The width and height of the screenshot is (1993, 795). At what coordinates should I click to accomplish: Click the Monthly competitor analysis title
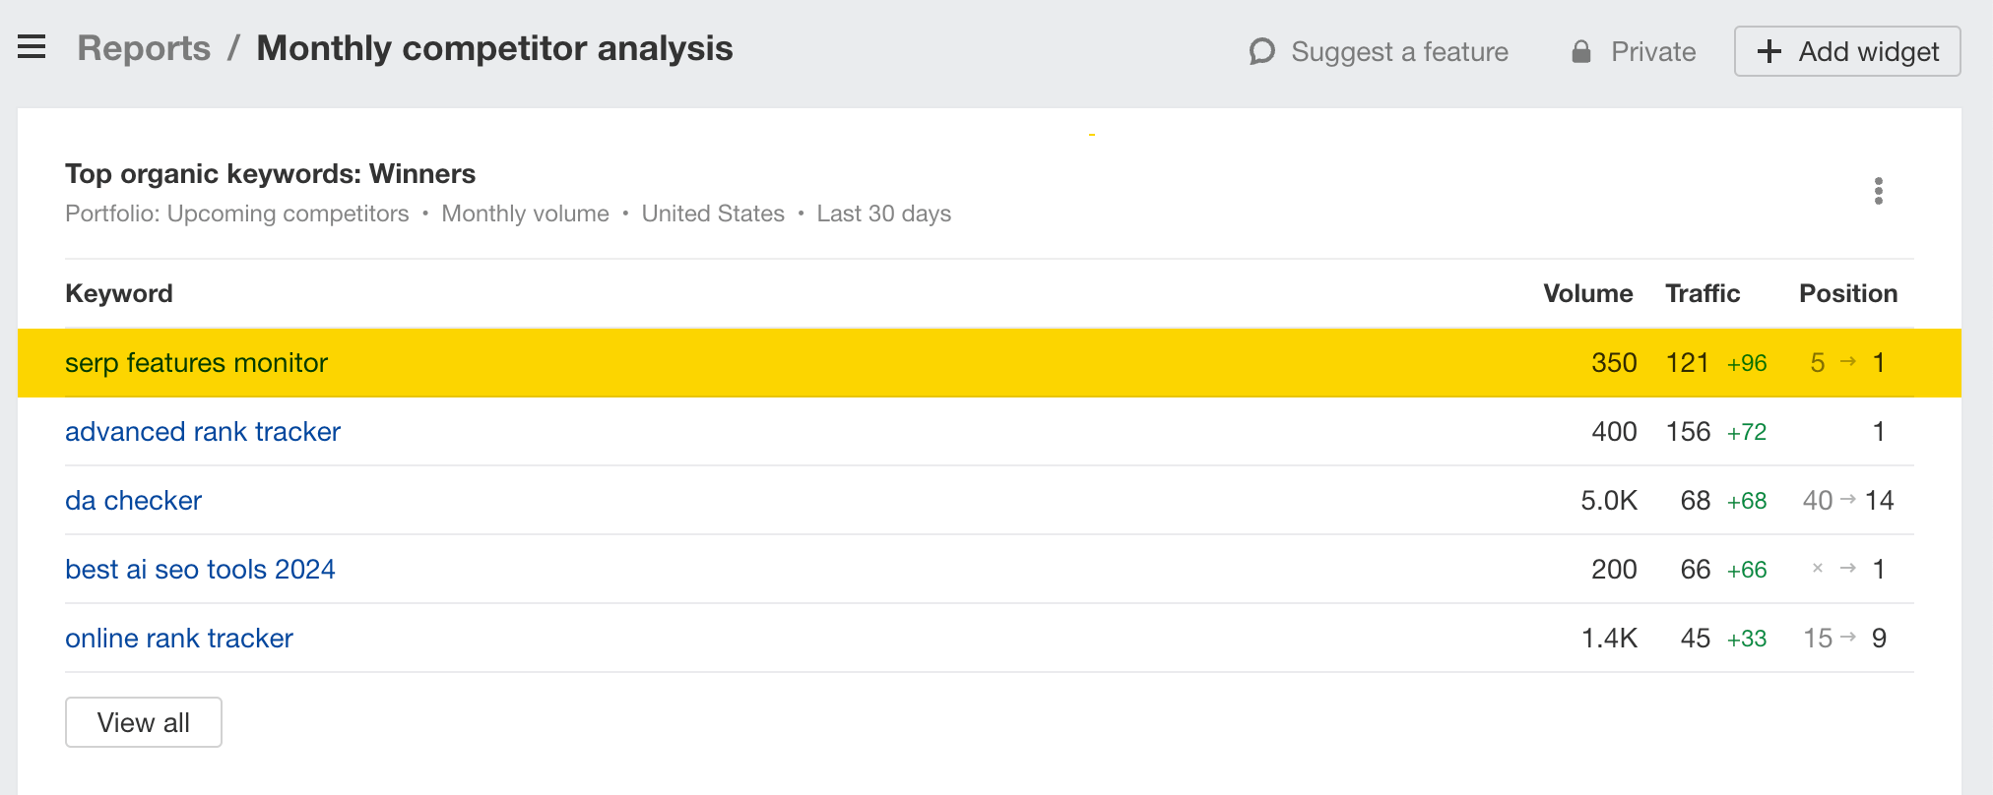(x=494, y=48)
